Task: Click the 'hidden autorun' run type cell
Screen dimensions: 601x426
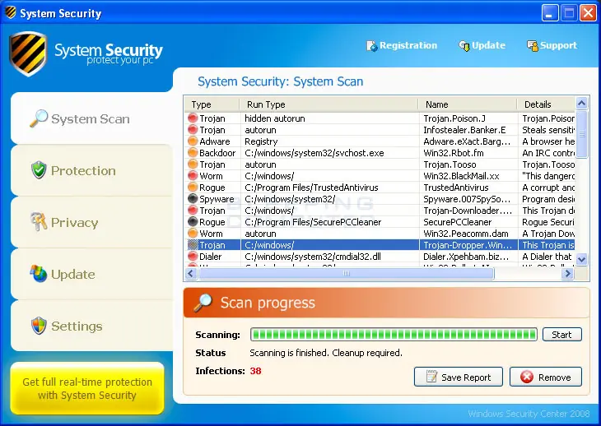Action: 275,118
